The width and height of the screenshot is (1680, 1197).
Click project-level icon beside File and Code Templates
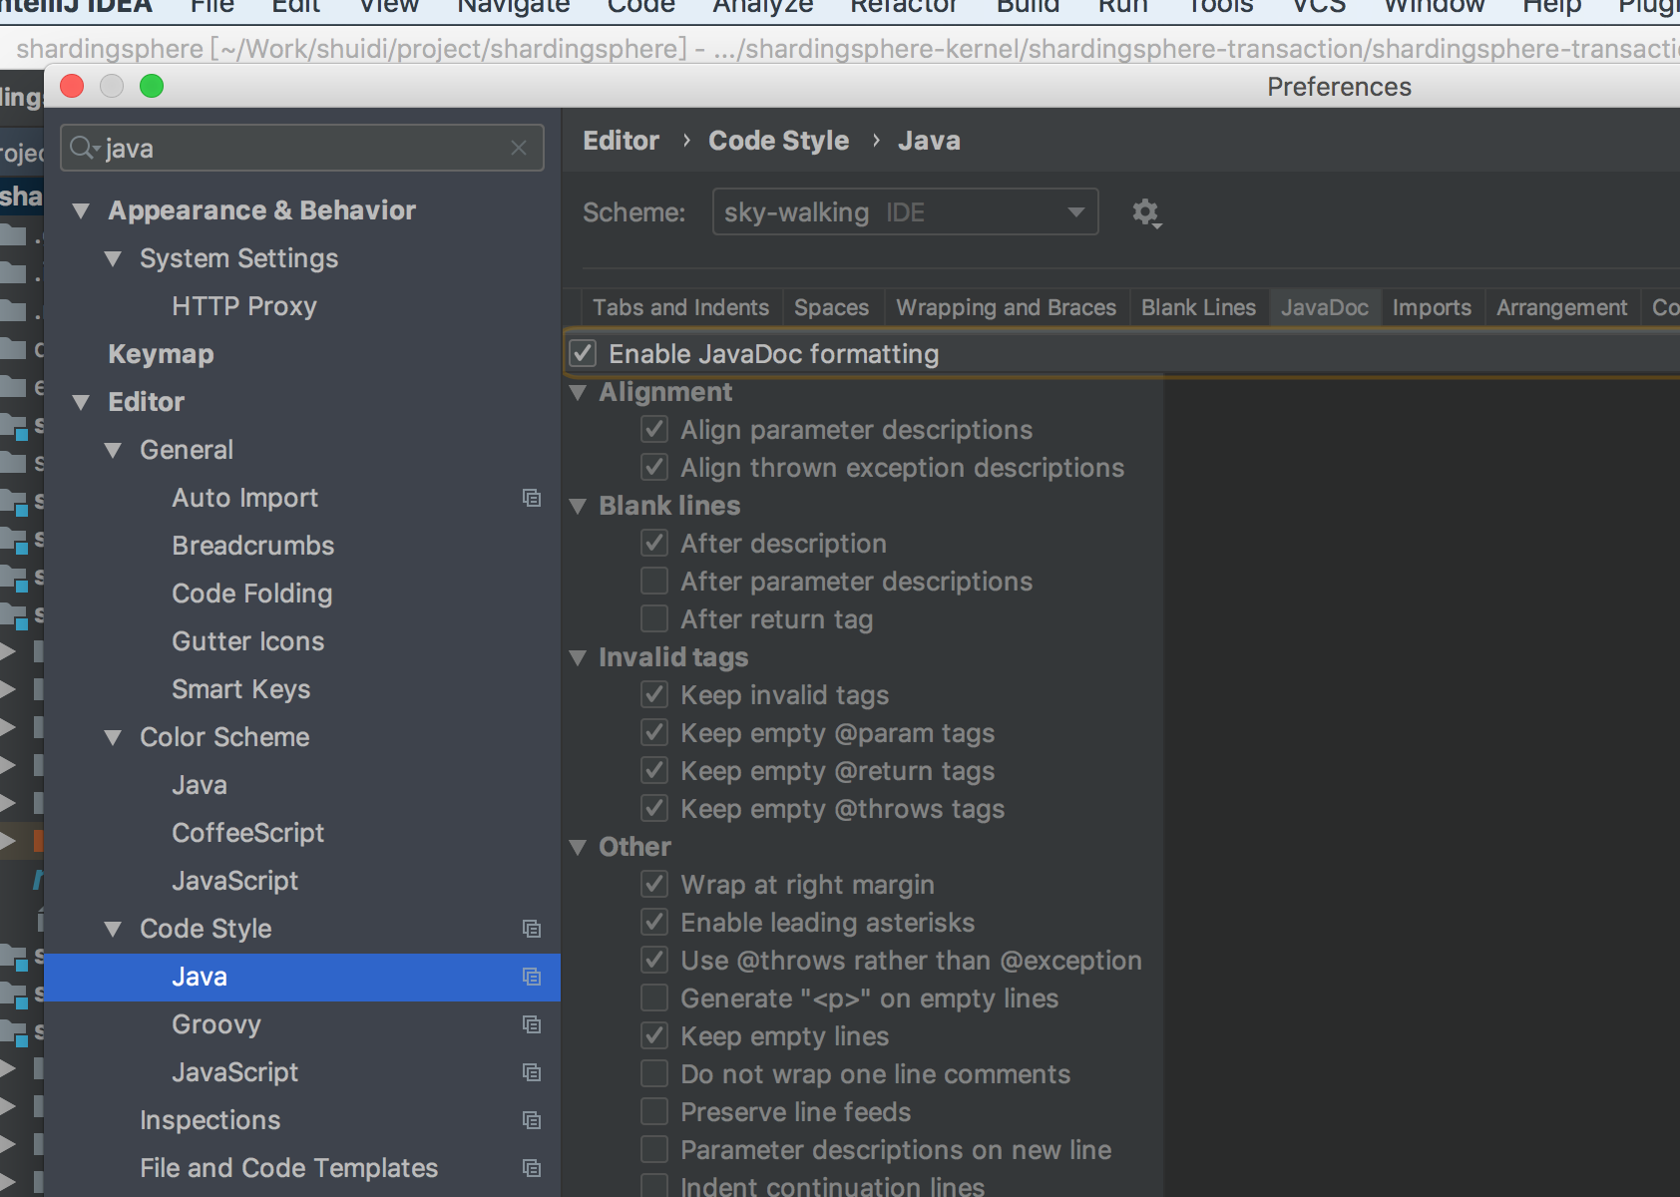pos(532,1168)
